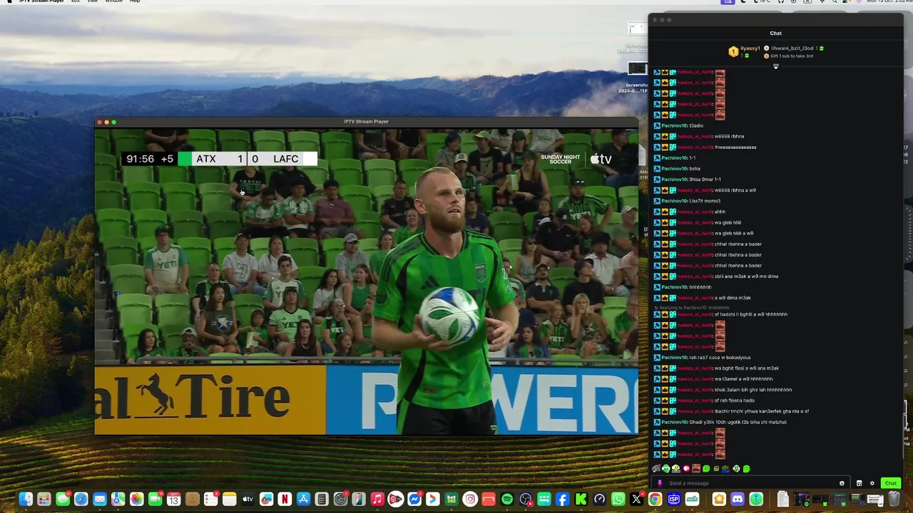The height and width of the screenshot is (513, 913).
Task: Launch Apple TV app from Dock
Action: (x=248, y=499)
